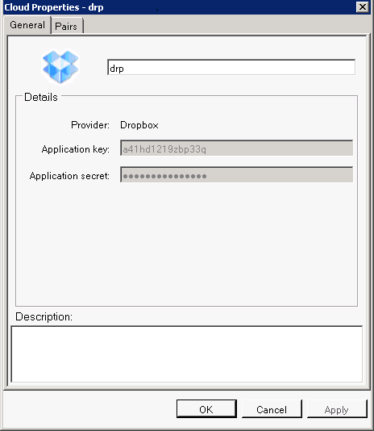This screenshot has width=374, height=431.
Task: Click the Description label
Action: pyautogui.click(x=44, y=317)
